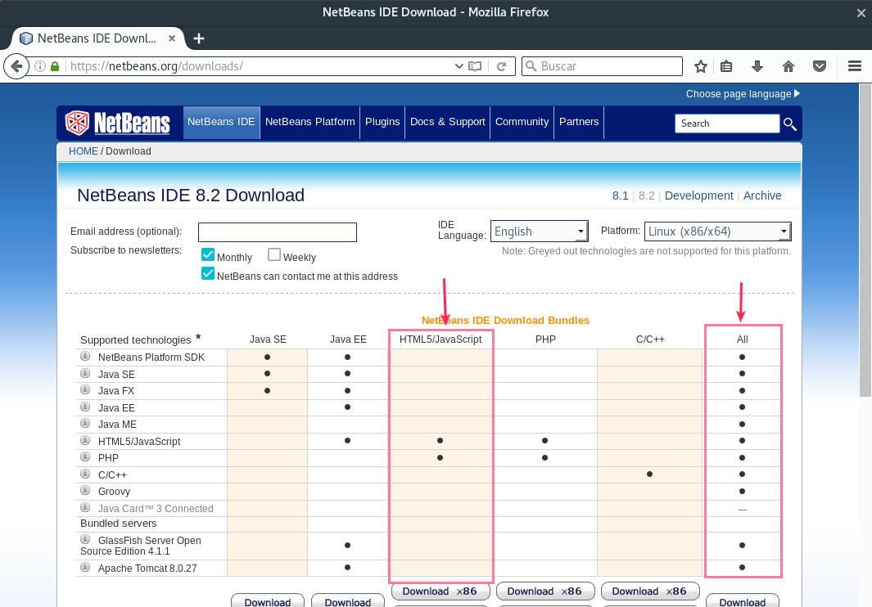872x607 pixels.
Task: Click the site search magnifier icon
Action: pos(789,124)
